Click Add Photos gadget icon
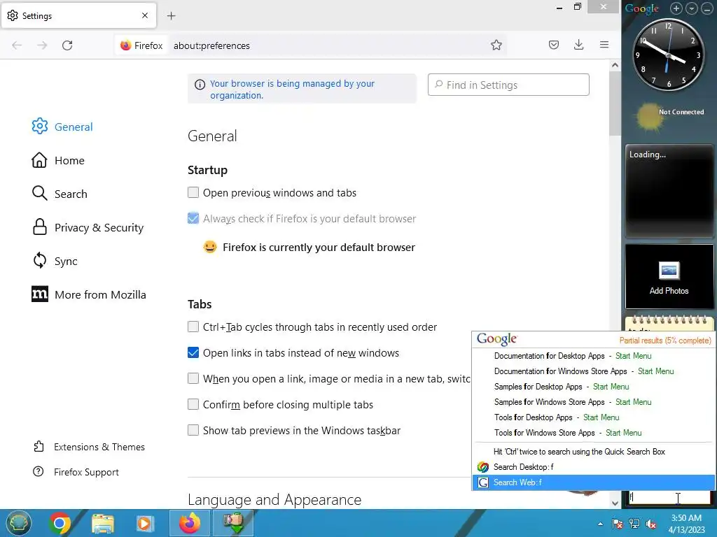This screenshot has height=537, width=717. coord(669,271)
